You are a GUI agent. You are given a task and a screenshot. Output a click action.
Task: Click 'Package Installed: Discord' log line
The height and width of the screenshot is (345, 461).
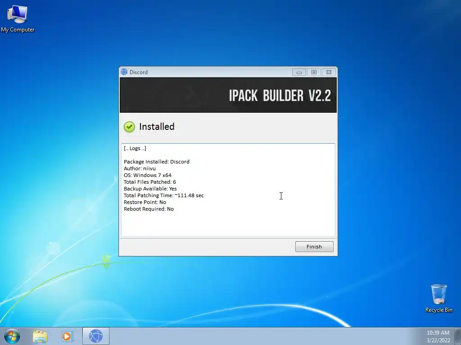(x=156, y=162)
